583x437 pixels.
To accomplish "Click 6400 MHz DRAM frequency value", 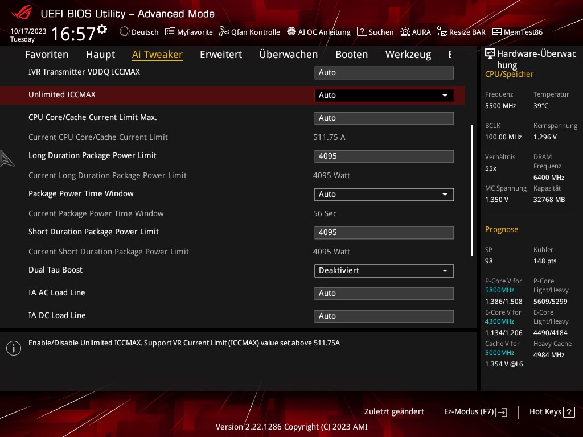I will pyautogui.click(x=549, y=178).
